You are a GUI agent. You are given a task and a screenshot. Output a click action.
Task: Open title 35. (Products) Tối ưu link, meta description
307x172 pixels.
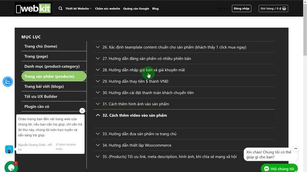169,156
